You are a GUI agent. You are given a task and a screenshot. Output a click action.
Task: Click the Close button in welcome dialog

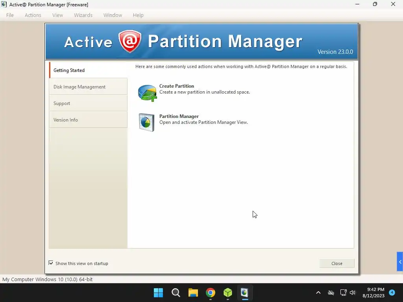(337, 263)
